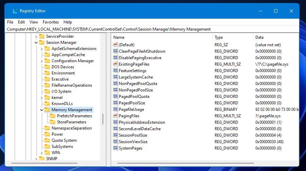Click the DOS Devices folder icon
306x171 pixels.
click(47, 67)
